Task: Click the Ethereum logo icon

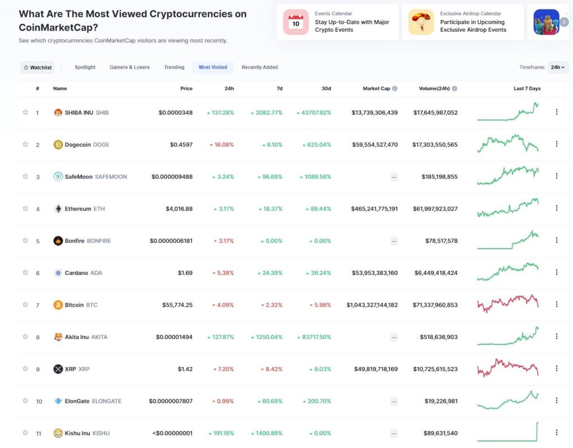Action: 58,209
